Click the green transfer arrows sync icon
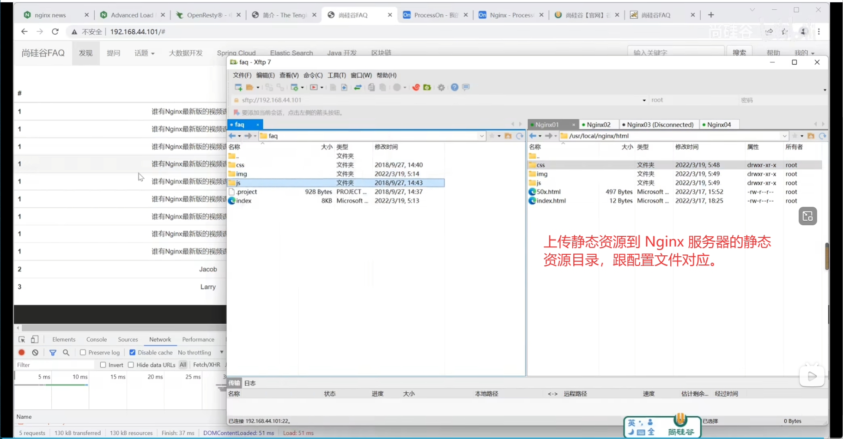This screenshot has height=439, width=843. (358, 87)
